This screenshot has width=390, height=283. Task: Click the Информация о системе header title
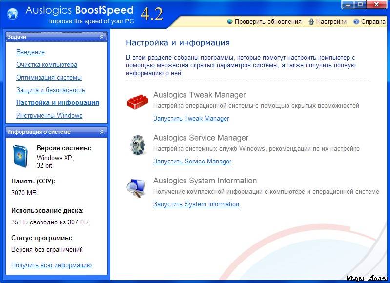pyautogui.click(x=39, y=132)
